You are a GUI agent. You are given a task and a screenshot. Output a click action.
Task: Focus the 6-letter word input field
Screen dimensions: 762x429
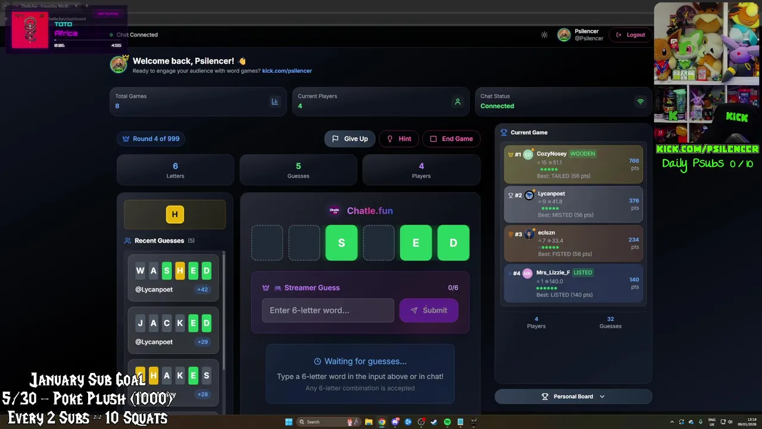click(328, 310)
